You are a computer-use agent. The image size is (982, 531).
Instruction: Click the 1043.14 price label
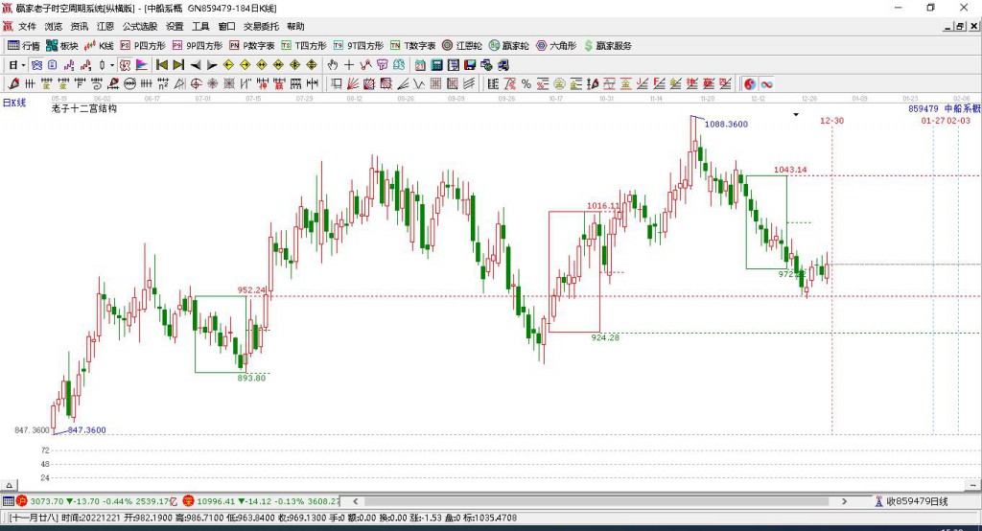[790, 170]
